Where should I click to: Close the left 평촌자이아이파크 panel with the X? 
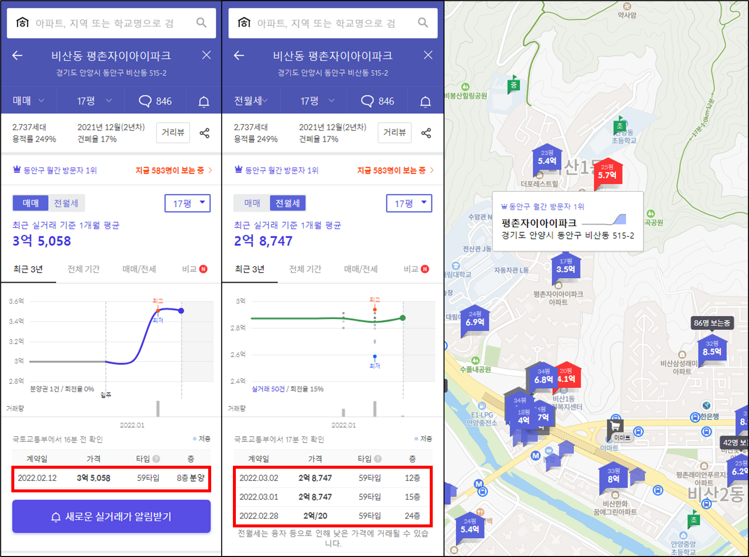pos(206,55)
